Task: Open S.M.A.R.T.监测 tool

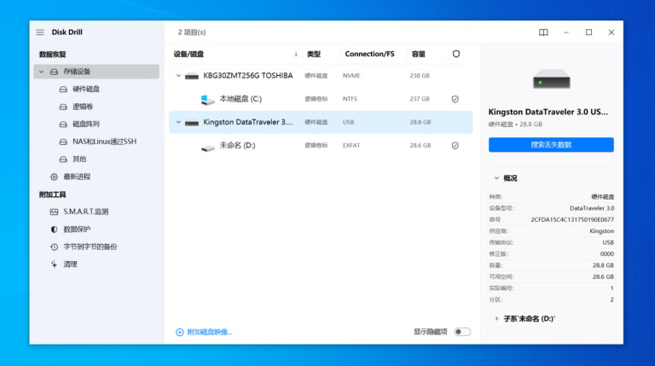Action: pyautogui.click(x=85, y=212)
